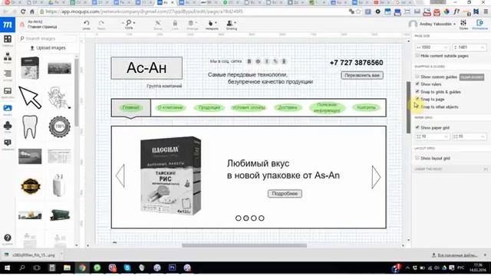
Task: Open the Stencils sidebar panel
Action: click(x=8, y=41)
